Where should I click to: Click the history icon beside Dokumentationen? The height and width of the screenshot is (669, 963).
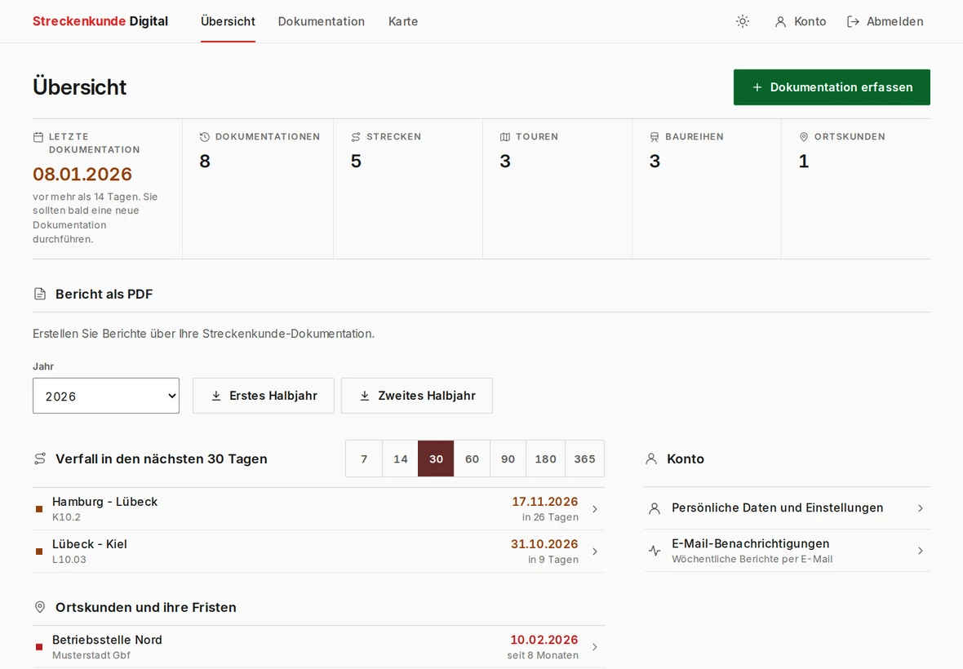(205, 137)
